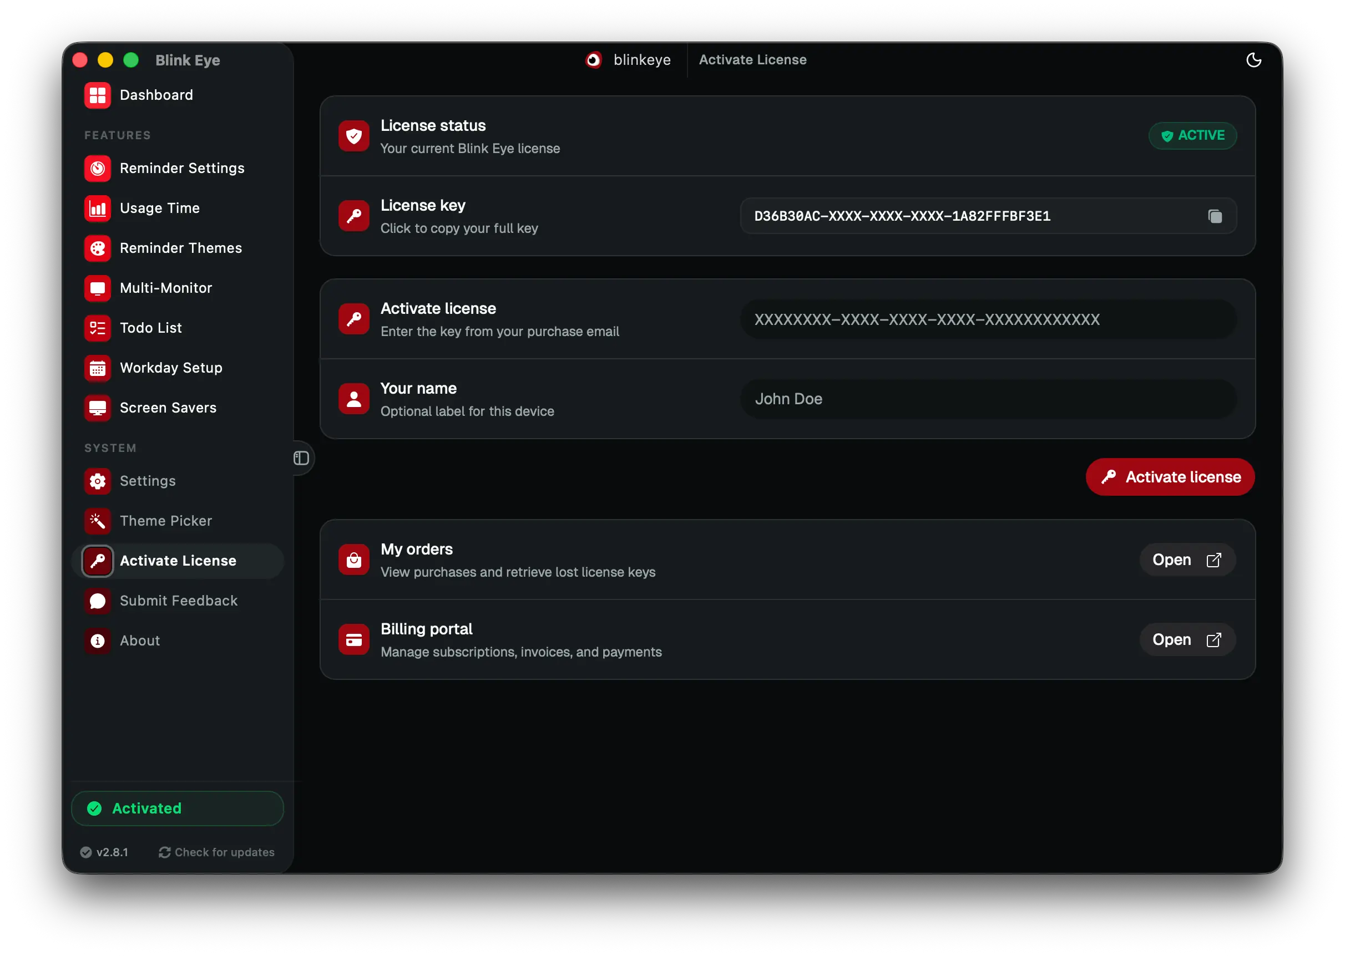Click the Todo List checklist icon
Viewport: 1345px width, 956px height.
coord(97,328)
